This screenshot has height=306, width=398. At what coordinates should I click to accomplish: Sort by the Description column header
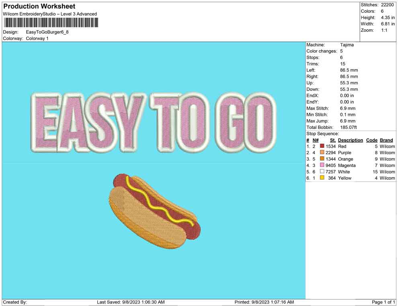click(x=350, y=140)
